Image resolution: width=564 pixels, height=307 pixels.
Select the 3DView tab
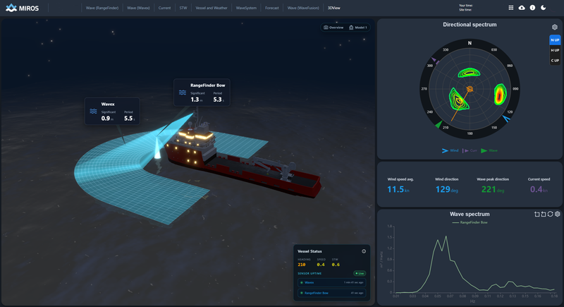[x=333, y=8]
